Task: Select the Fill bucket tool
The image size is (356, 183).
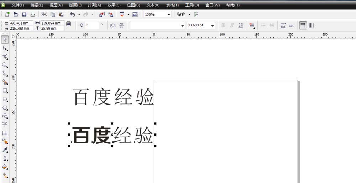Action: click(5, 167)
